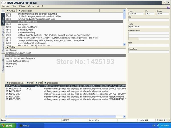Click the group list scroll-up arrow

click(x=124, y=11)
